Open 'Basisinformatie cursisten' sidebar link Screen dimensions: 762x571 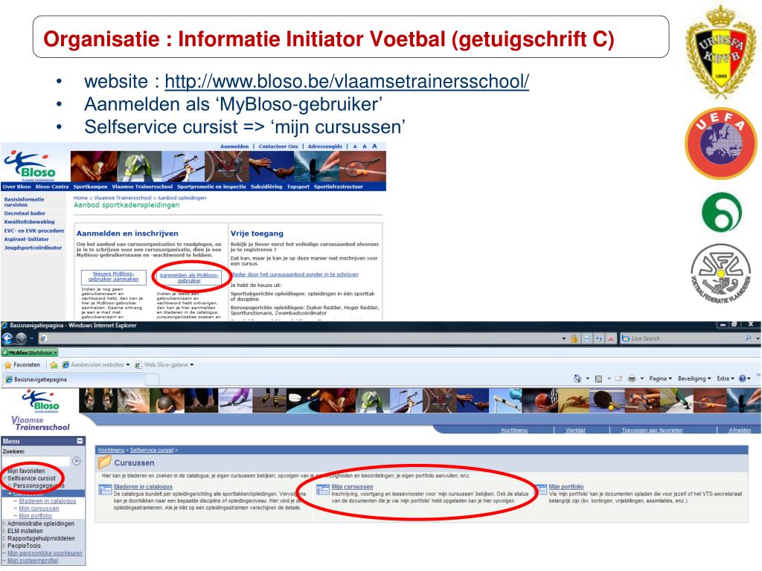(24, 202)
